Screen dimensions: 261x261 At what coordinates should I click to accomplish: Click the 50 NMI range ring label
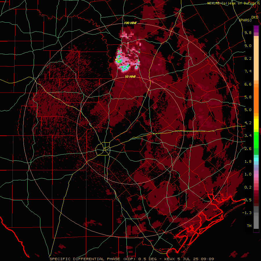pyautogui.click(x=130, y=77)
